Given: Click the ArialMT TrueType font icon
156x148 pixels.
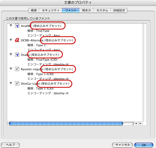Looking at the screenshot, I should [x=17, y=26].
